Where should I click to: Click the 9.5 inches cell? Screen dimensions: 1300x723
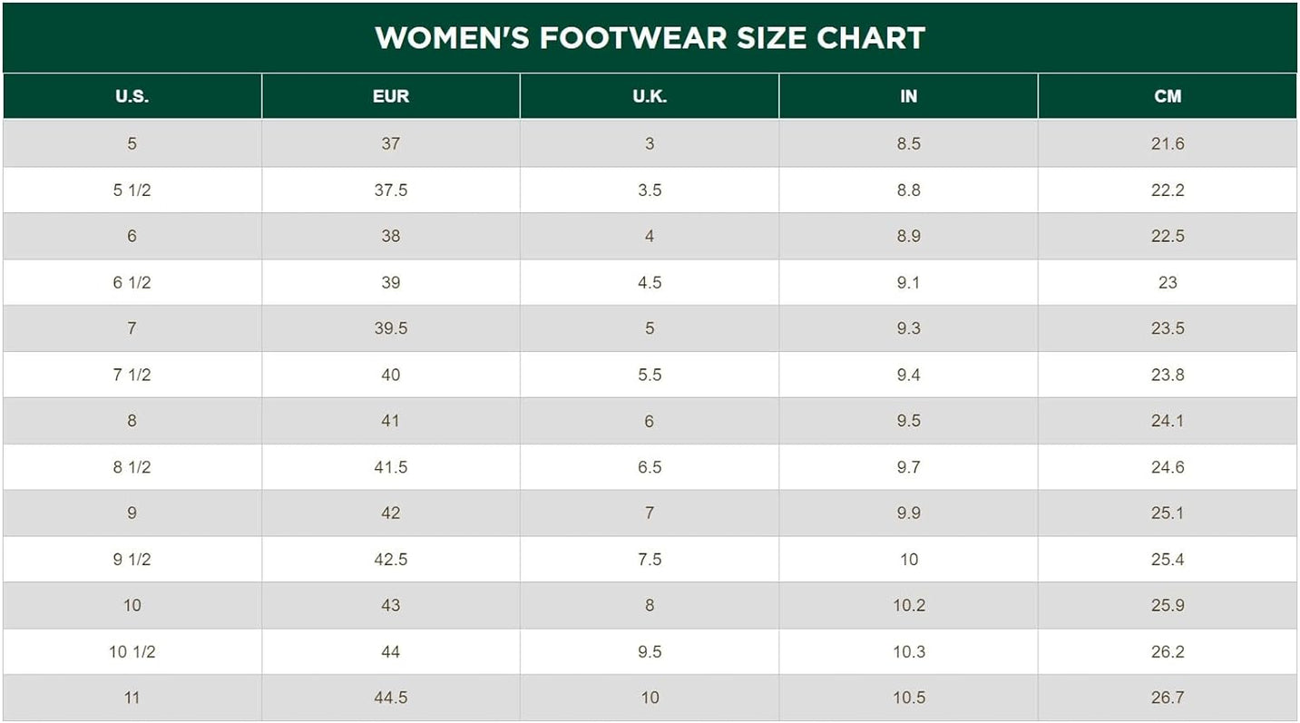click(909, 421)
